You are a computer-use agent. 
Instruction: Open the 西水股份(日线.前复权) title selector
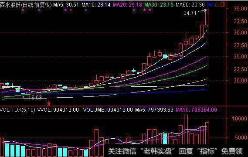click(26, 5)
